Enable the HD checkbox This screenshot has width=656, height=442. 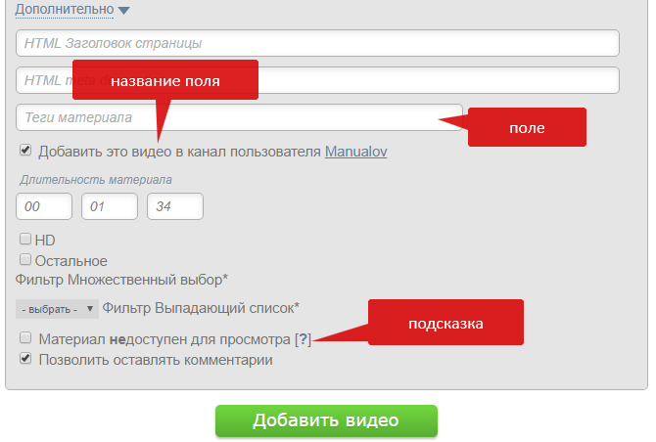pyautogui.click(x=25, y=239)
